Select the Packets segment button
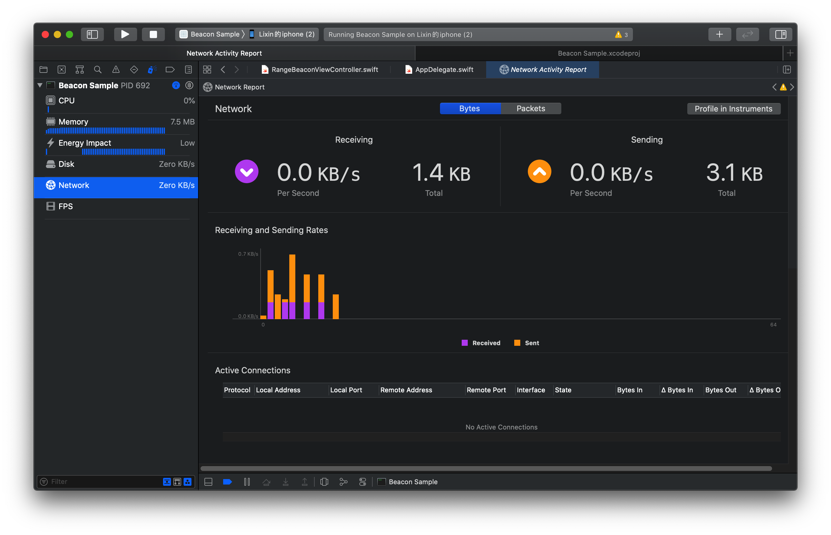The width and height of the screenshot is (831, 535). coord(531,109)
